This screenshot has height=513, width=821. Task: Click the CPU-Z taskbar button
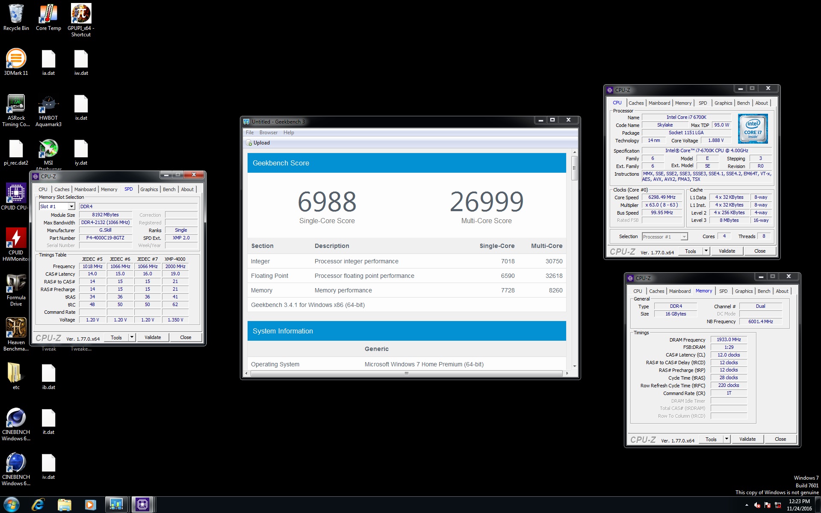coord(142,505)
